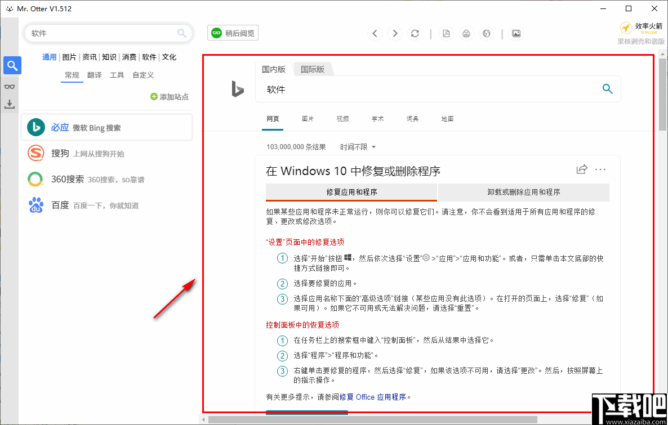Open the 视频 results tab
Screen dimensions: 668x425
(x=342, y=119)
